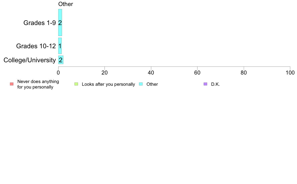Click the 'Other' legend label text

point(152,84)
